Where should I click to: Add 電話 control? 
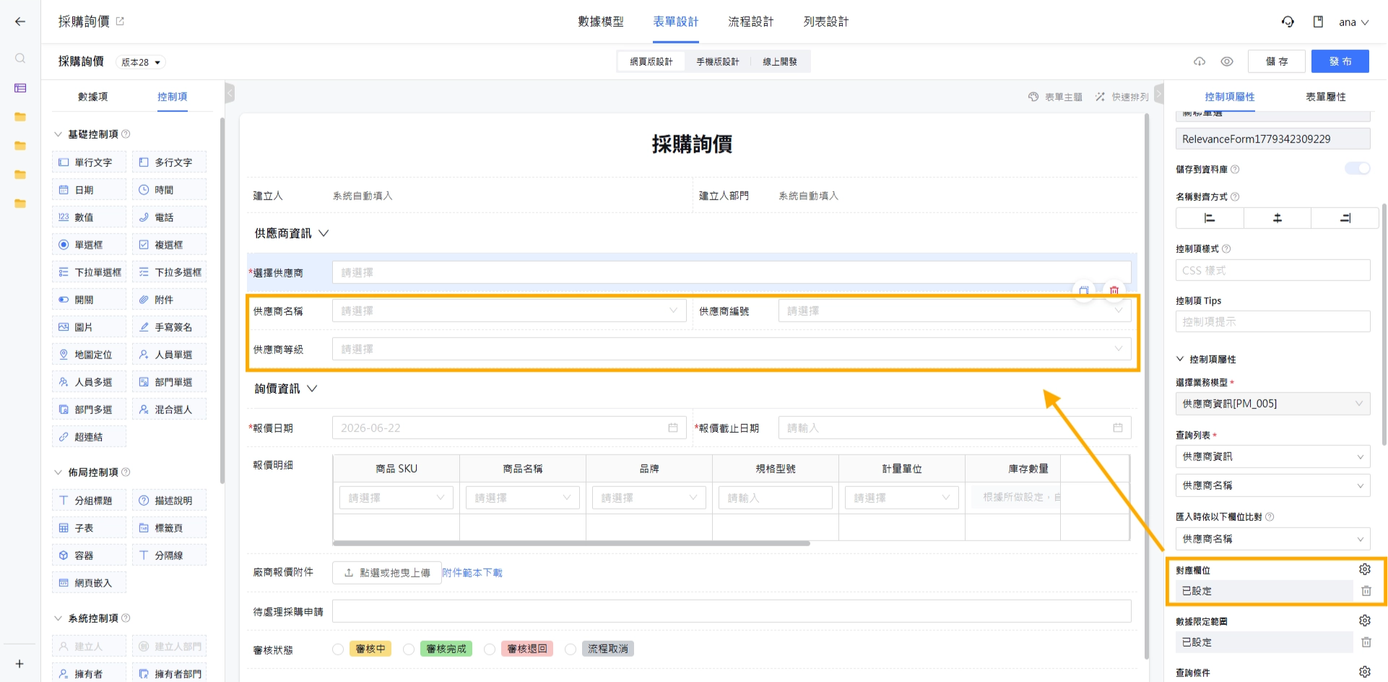(169, 217)
